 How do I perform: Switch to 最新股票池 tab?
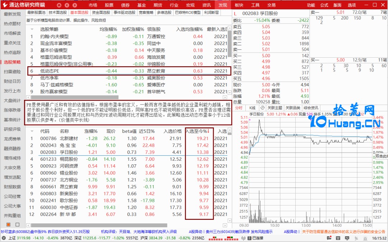[36, 12]
